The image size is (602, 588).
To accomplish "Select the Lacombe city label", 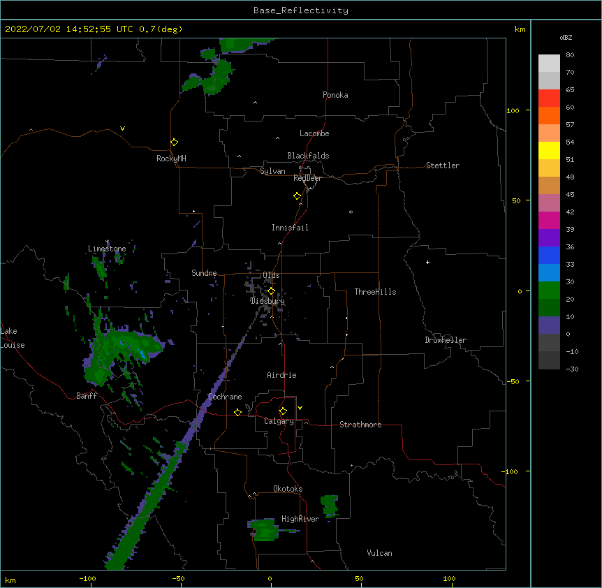I will (314, 133).
